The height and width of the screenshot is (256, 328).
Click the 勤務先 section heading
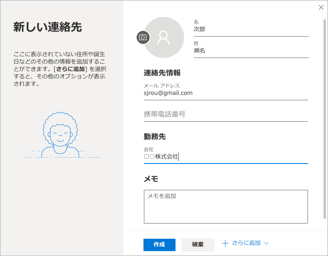coord(155,136)
